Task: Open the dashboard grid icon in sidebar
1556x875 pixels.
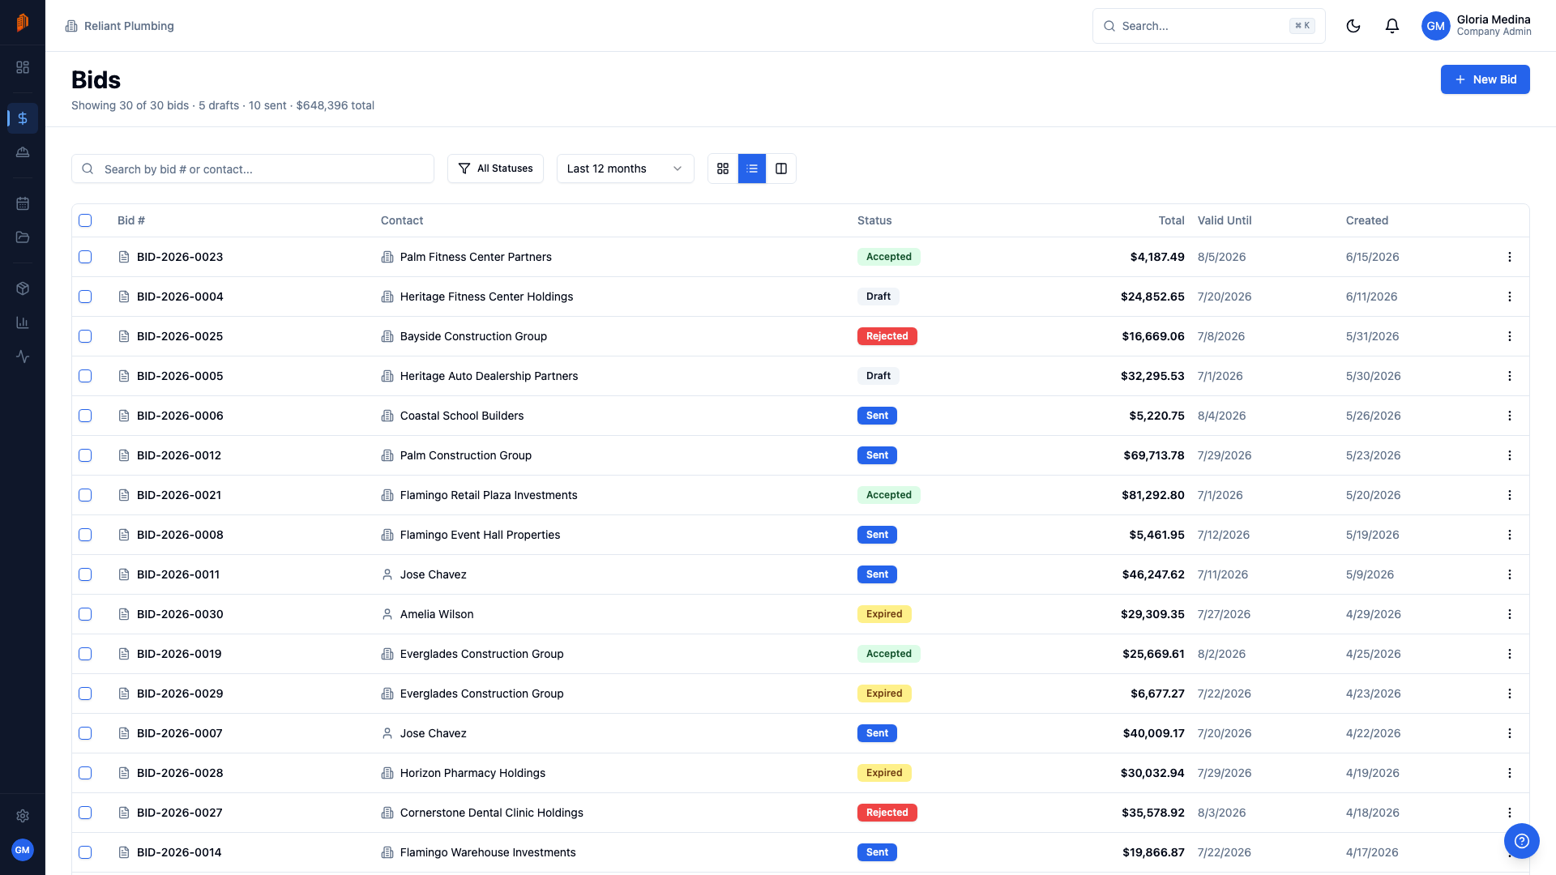Action: (23, 67)
